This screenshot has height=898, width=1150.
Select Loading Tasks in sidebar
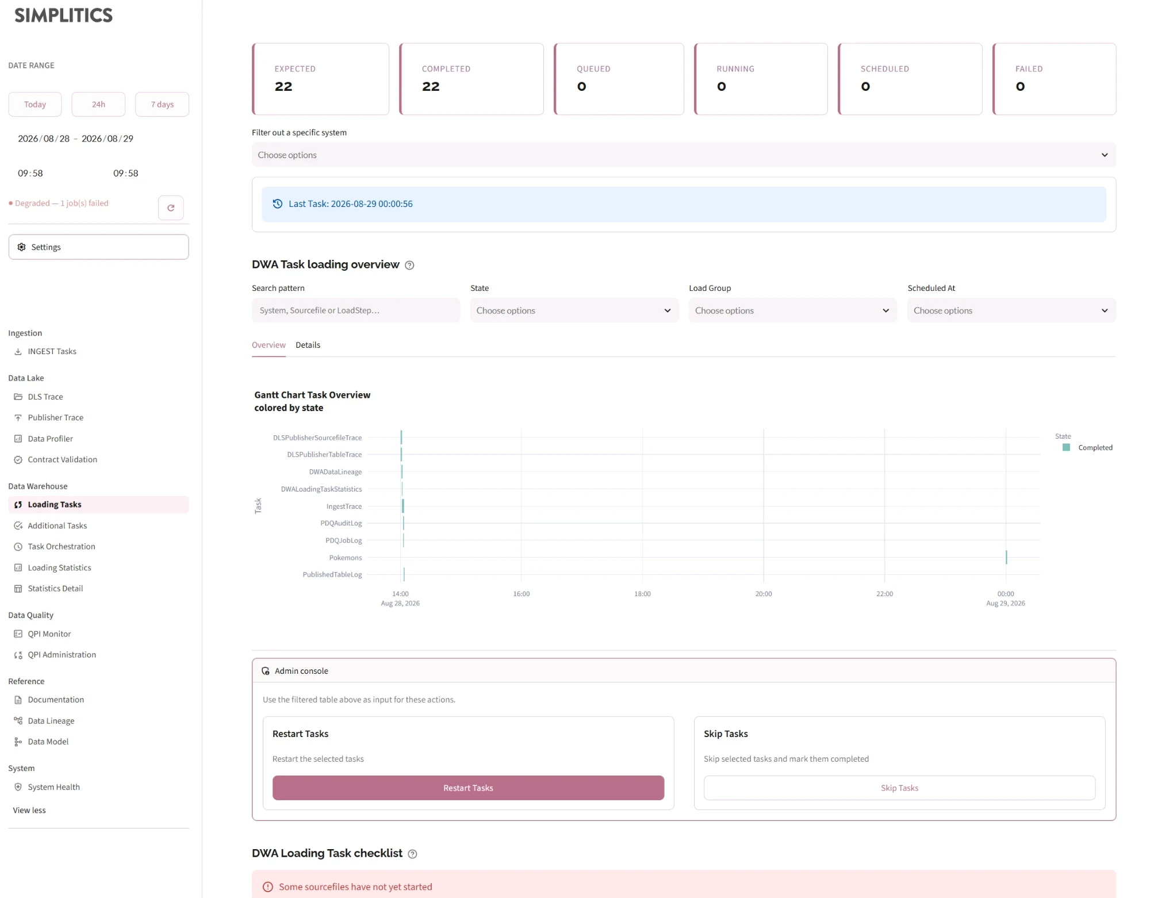(x=98, y=505)
